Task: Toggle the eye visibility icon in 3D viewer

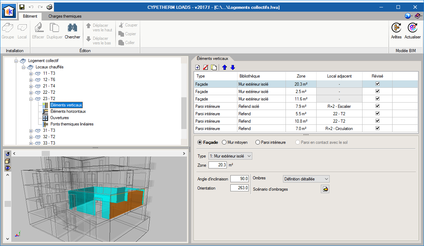Action: point(7,168)
